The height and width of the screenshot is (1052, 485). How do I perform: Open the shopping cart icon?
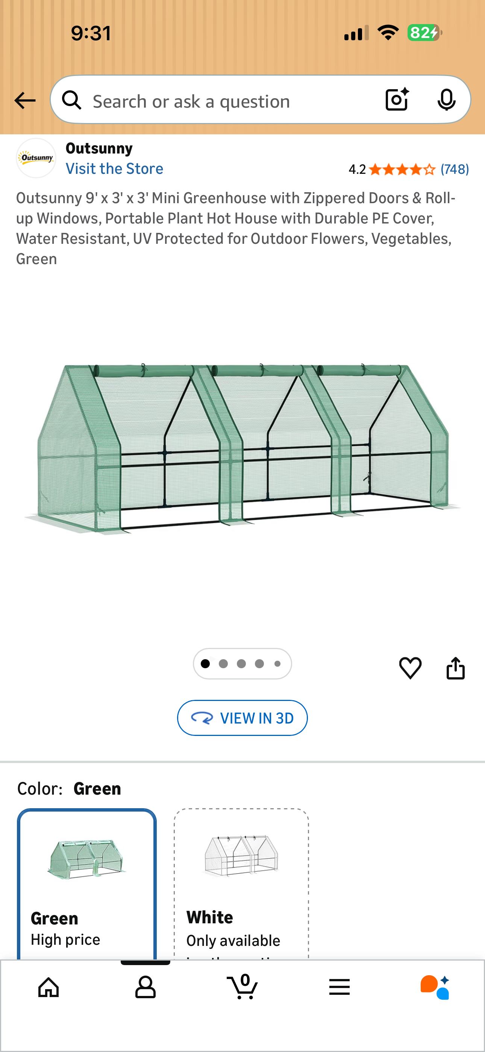pos(242,986)
